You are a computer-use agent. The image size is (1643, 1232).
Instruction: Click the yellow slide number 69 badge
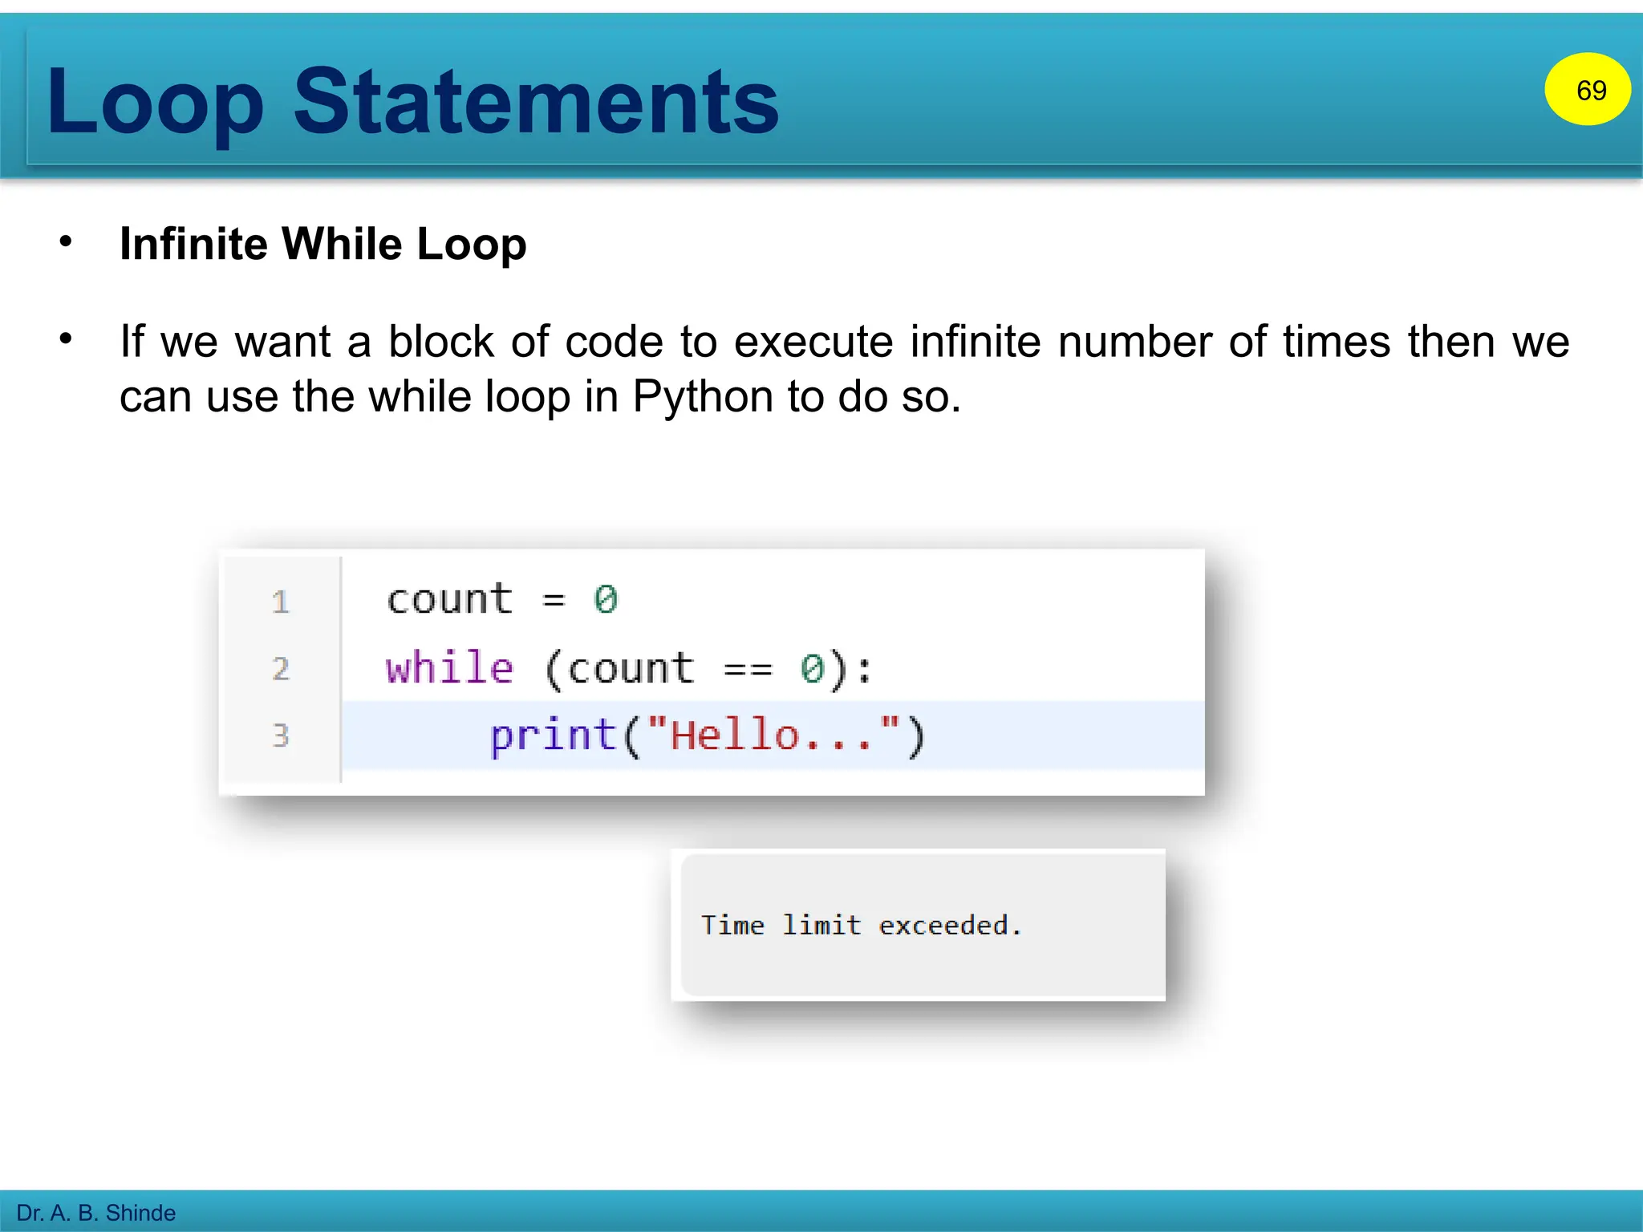[x=1588, y=89]
